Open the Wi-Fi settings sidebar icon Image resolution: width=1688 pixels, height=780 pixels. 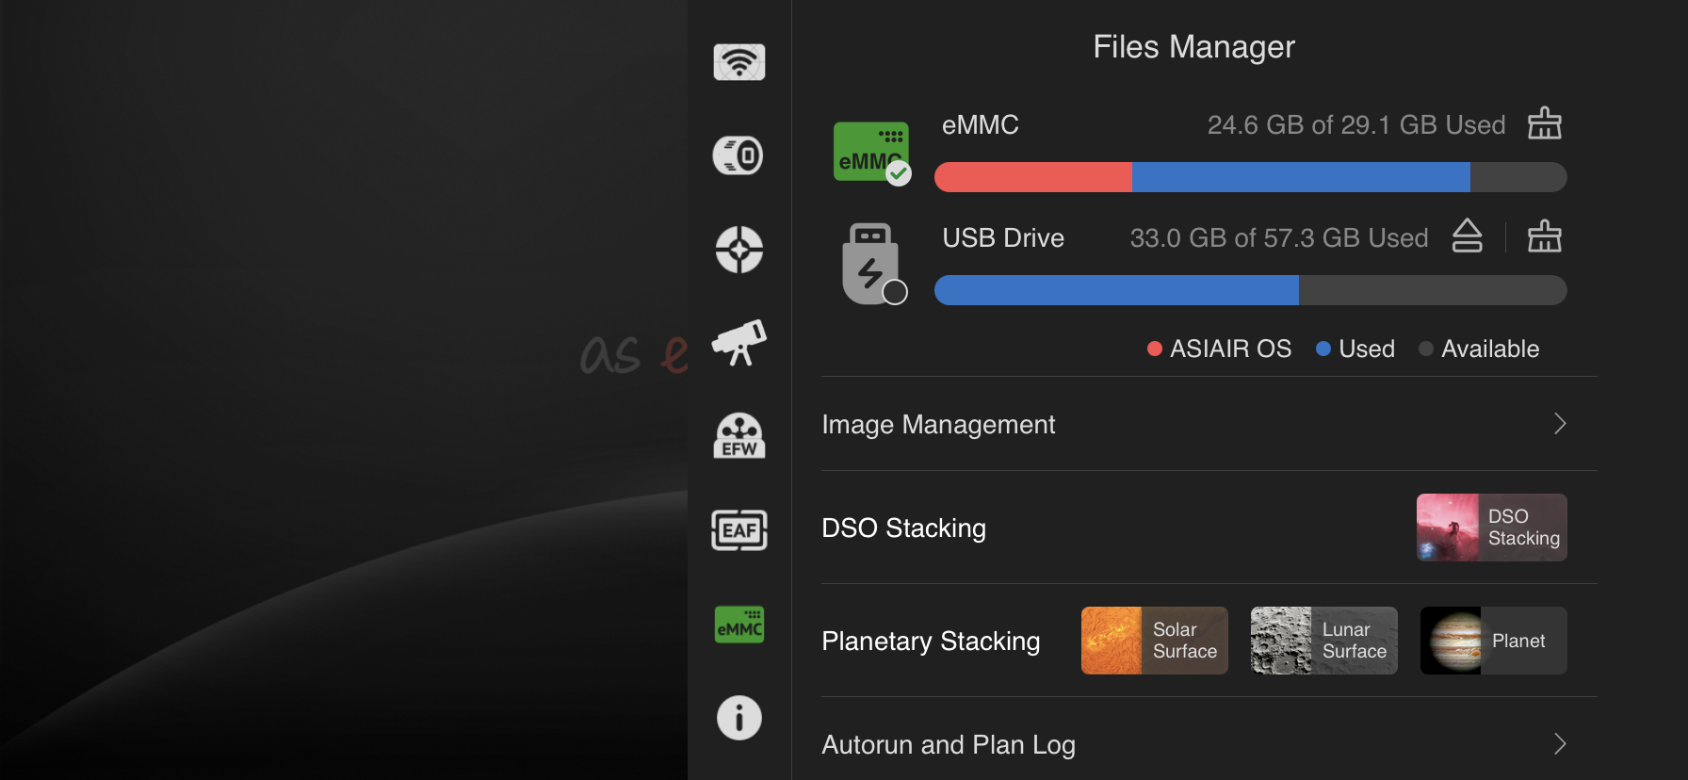[x=739, y=62]
